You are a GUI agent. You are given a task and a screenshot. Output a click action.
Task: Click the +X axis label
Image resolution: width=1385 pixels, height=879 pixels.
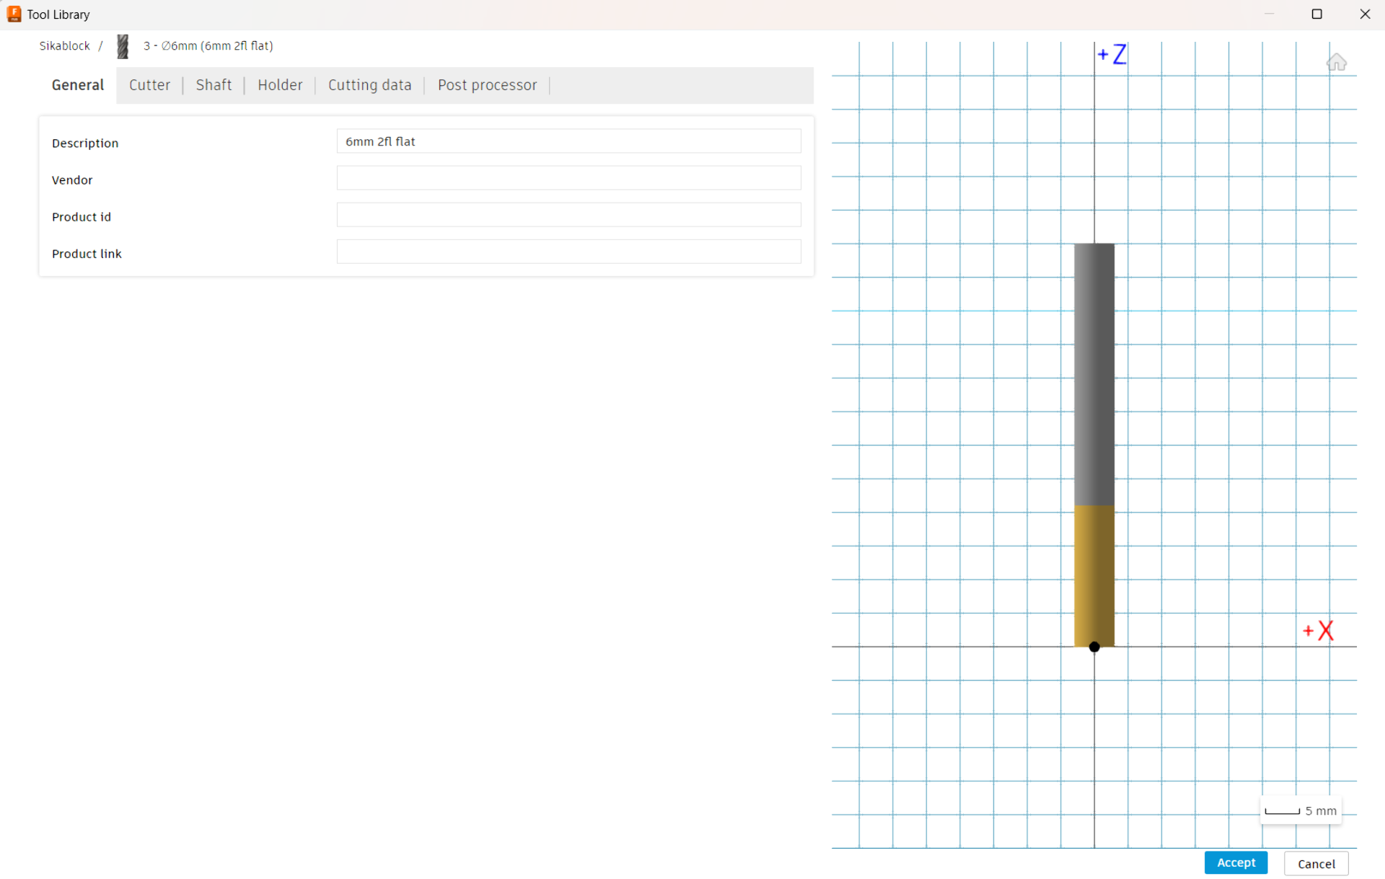coord(1319,631)
